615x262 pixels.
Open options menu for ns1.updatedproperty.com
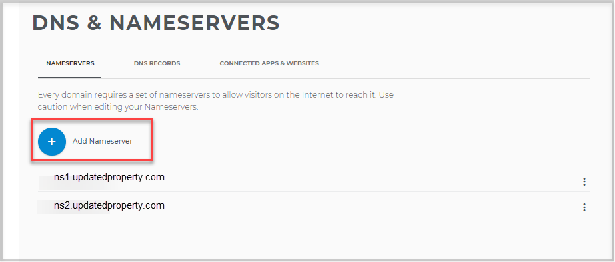584,182
